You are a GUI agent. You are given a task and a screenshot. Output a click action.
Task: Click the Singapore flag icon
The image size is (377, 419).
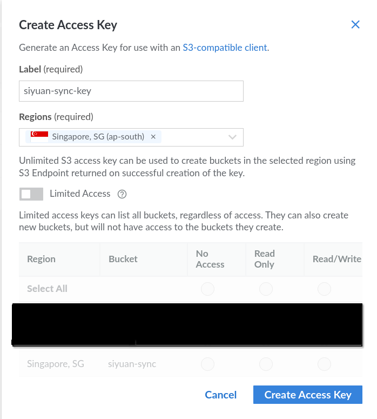(39, 137)
